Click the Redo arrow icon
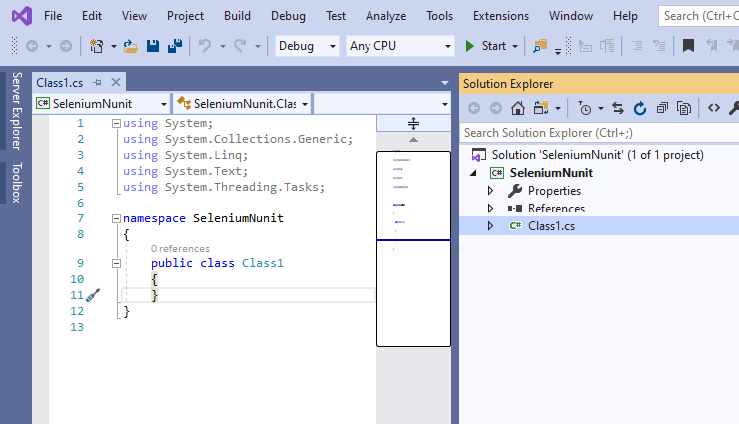 (240, 46)
